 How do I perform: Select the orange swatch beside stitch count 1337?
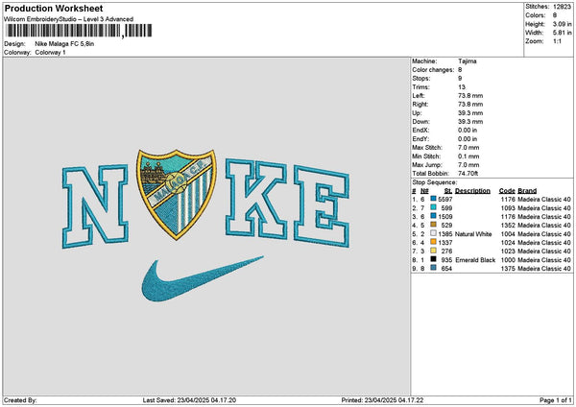tap(434, 243)
